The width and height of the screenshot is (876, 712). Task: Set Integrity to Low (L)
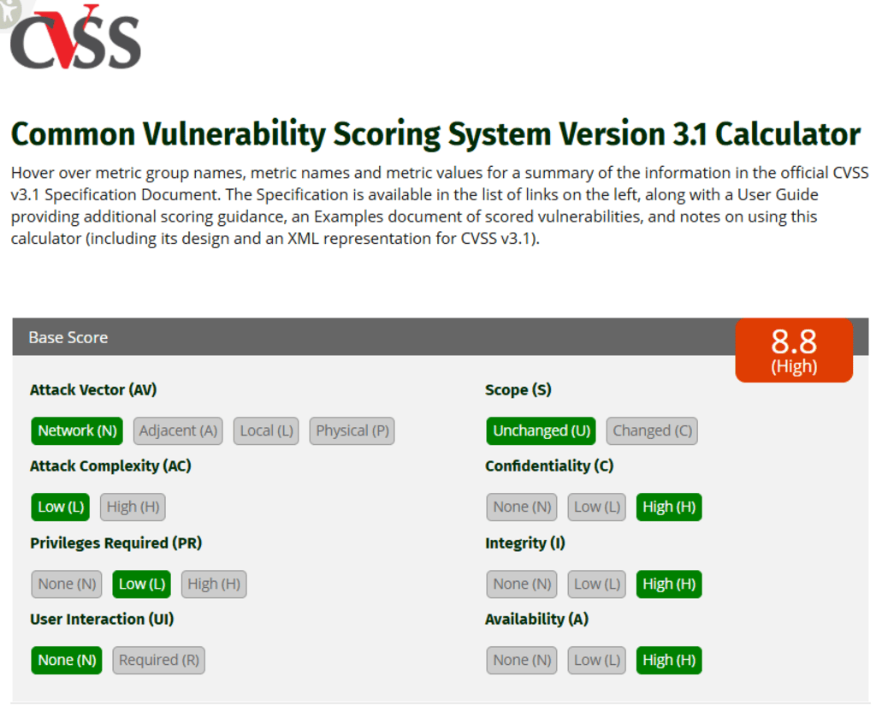pos(596,584)
